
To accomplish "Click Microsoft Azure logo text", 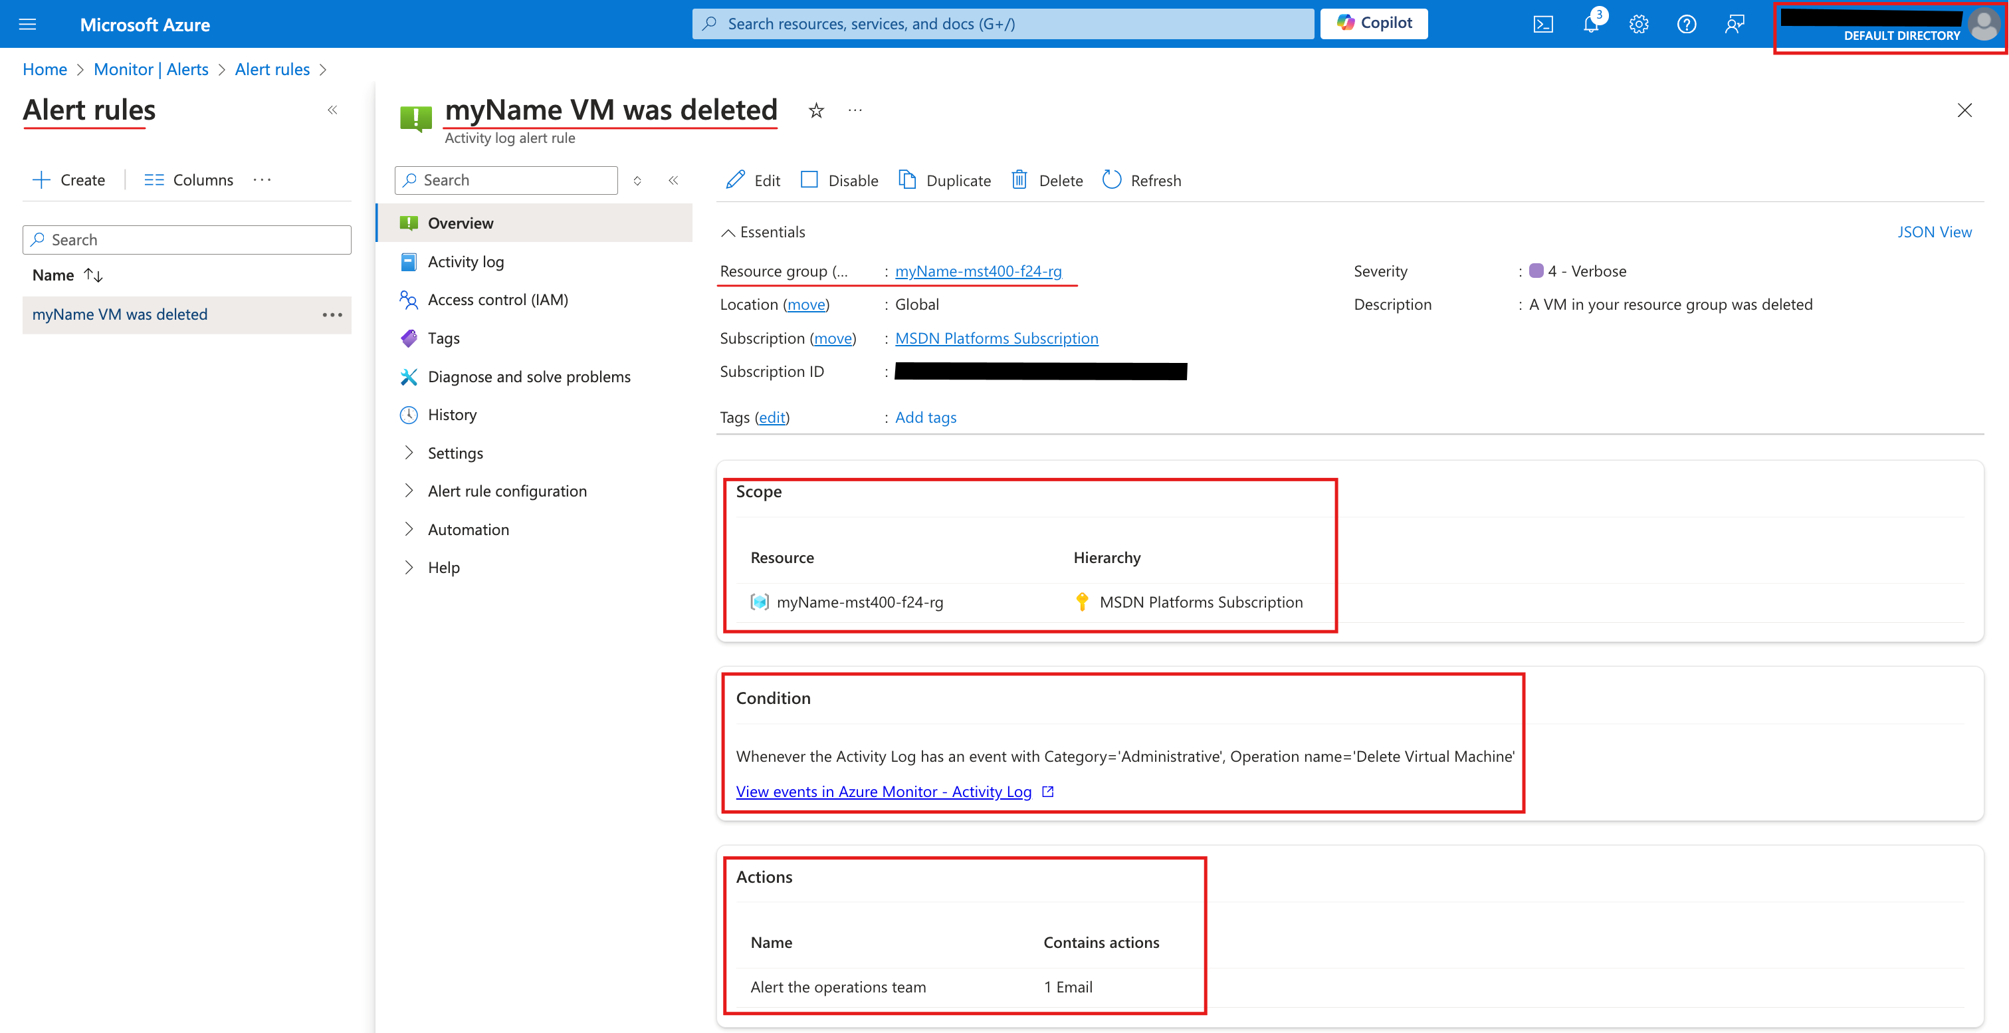I will (144, 24).
